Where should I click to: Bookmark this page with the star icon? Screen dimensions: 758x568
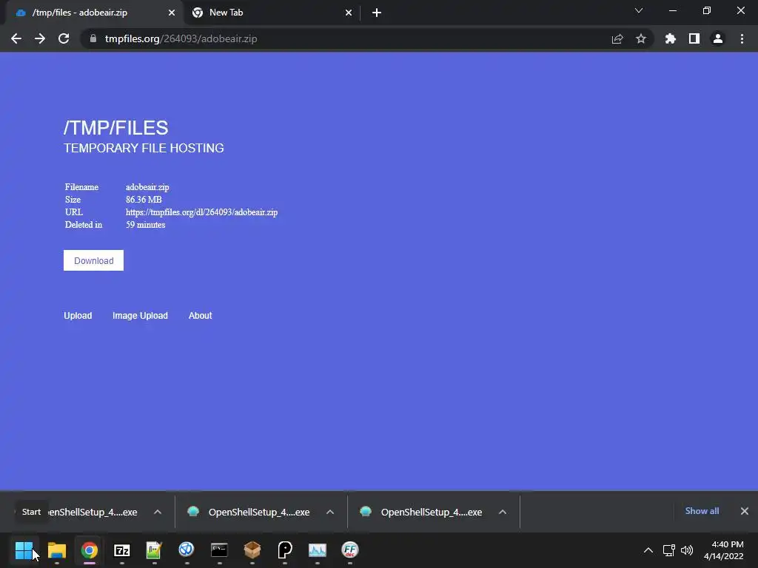click(641, 38)
